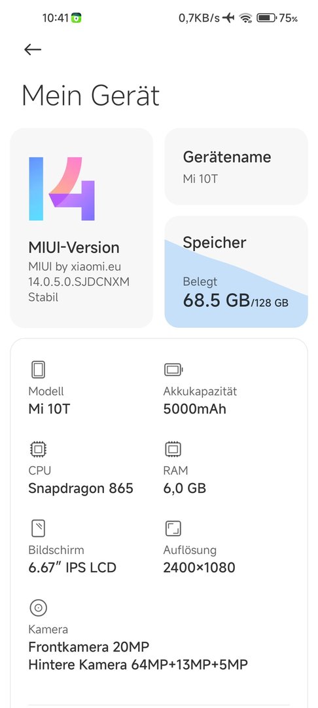Tap the MIUI 14 logo
The image size is (318, 708).
point(62,189)
